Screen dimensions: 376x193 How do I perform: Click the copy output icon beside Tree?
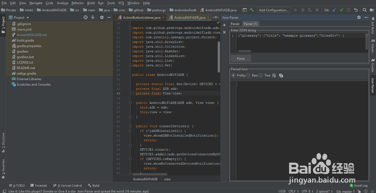[281, 75]
